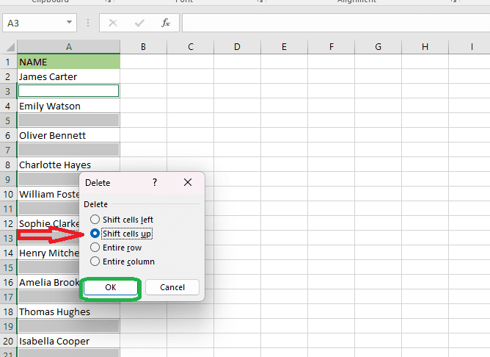Click the formula bar Enter checkmark icon
The height and width of the screenshot is (357, 490).
[139, 23]
